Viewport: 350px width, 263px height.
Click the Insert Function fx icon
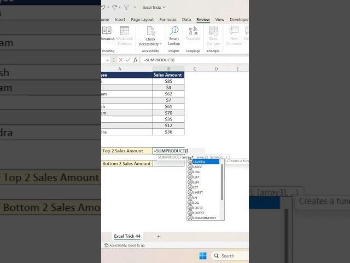[135, 60]
